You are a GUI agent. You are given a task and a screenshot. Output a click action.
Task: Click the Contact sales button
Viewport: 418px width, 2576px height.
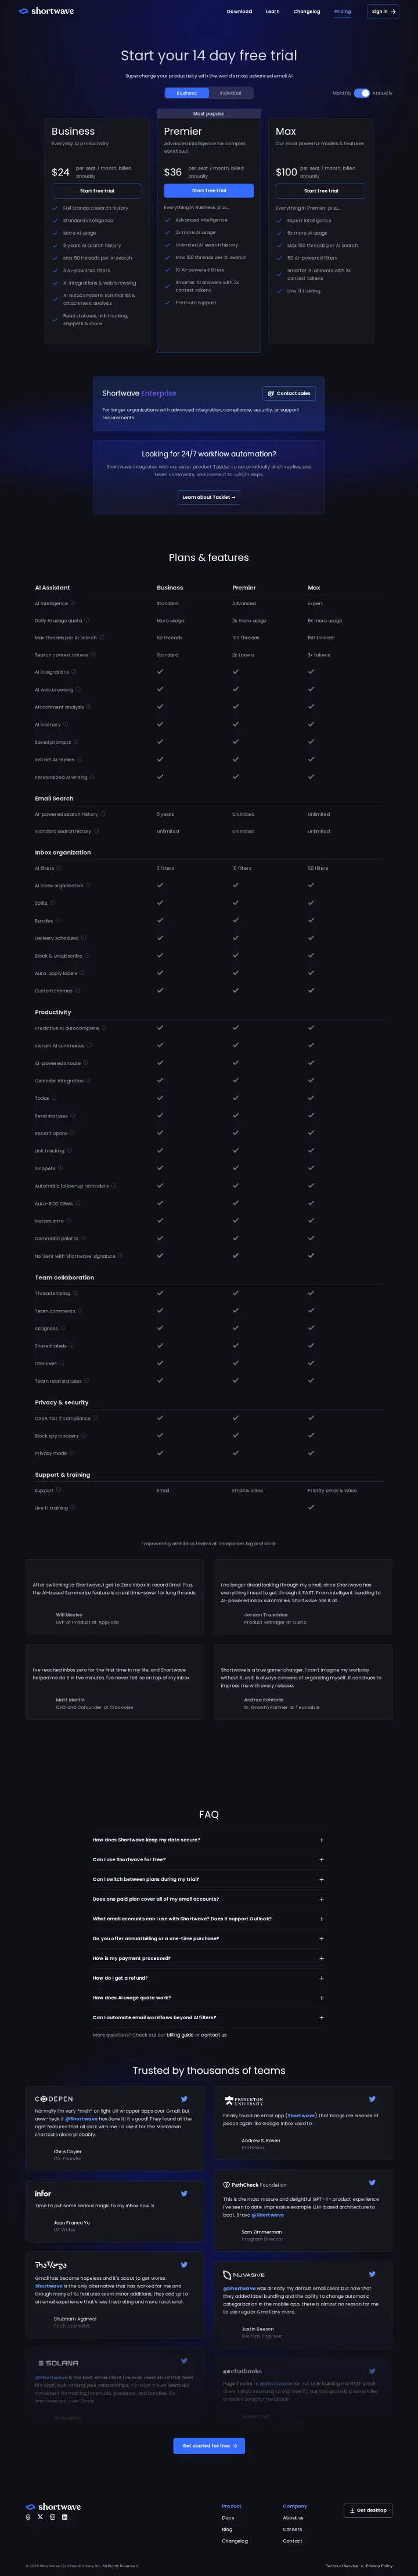tap(289, 393)
